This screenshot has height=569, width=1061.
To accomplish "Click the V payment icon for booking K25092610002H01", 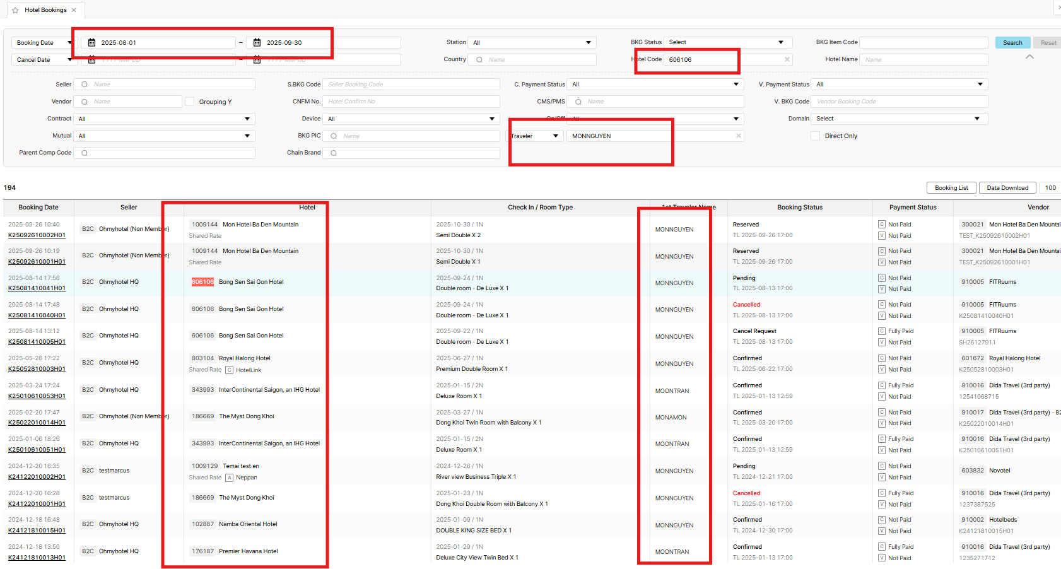I will [882, 236].
